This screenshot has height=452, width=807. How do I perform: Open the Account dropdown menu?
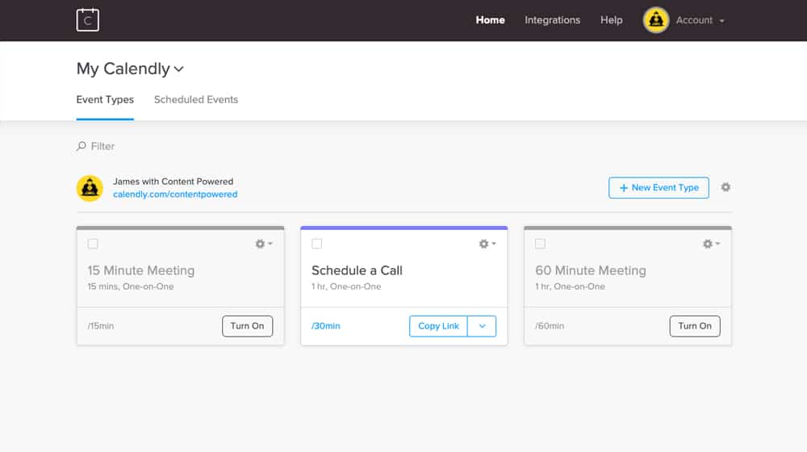(700, 20)
